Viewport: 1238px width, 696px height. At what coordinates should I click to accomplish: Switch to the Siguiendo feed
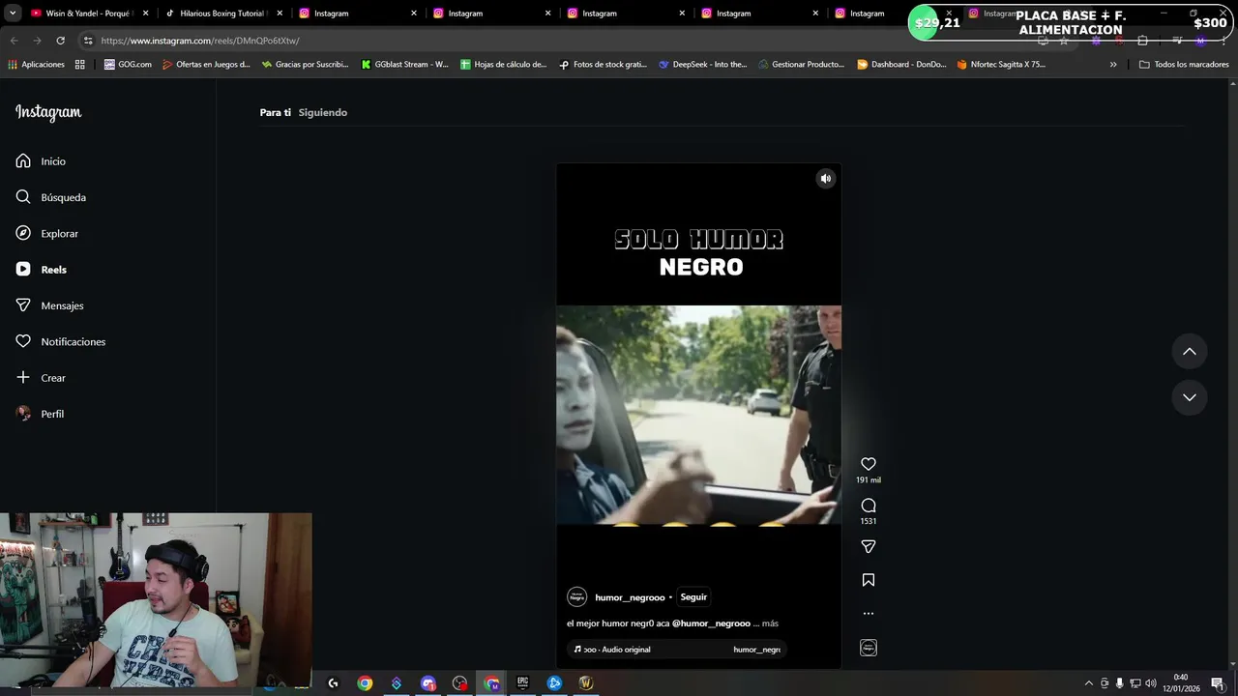[323, 112]
